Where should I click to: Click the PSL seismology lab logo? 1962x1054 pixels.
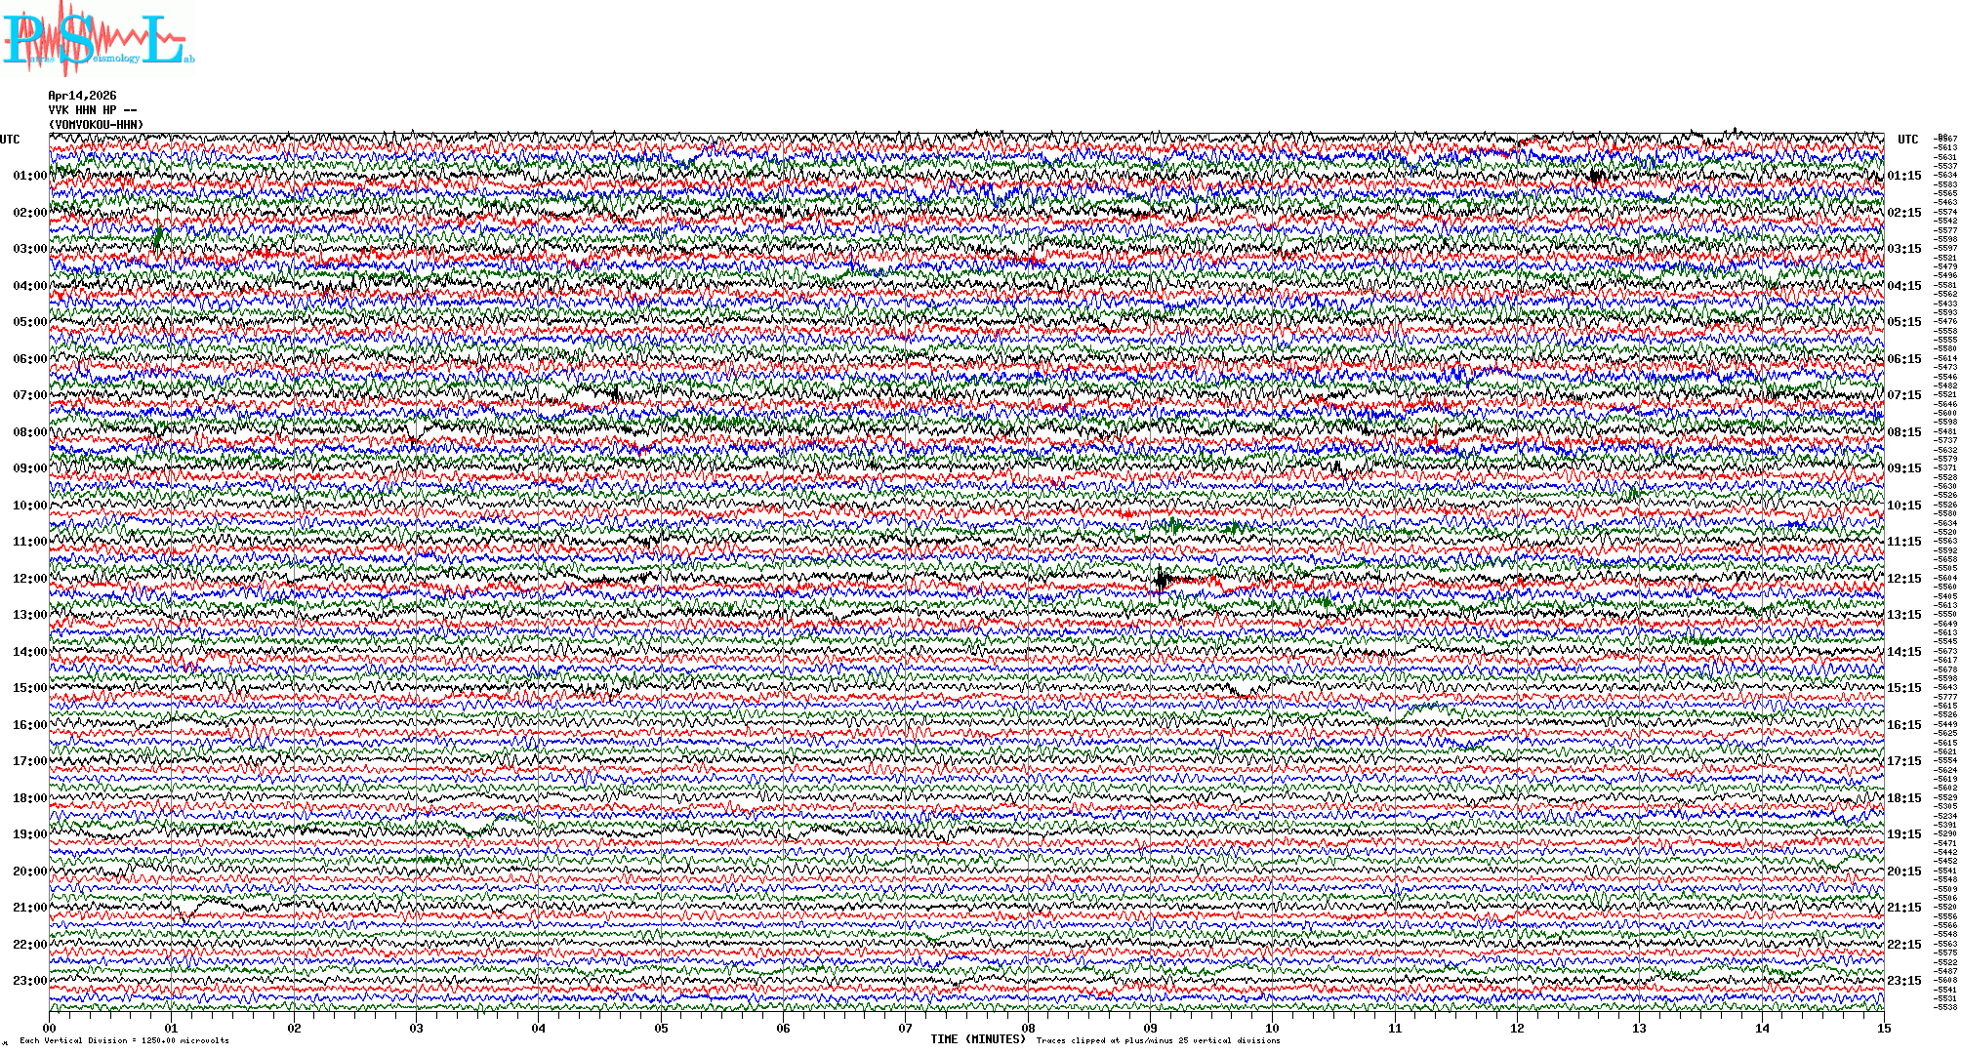[98, 39]
